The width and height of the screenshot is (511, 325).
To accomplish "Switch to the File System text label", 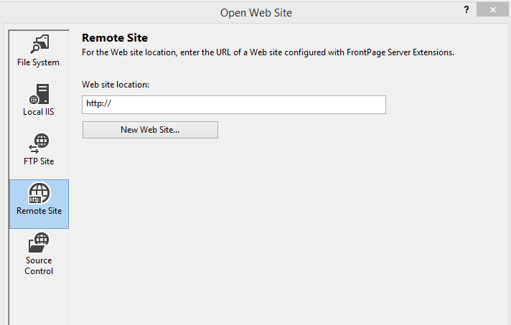I will pos(39,62).
